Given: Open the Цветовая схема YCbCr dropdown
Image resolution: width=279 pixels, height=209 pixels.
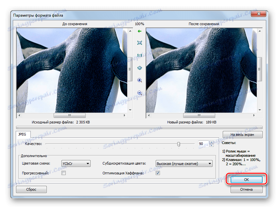Looking at the screenshot, I should coord(76,164).
